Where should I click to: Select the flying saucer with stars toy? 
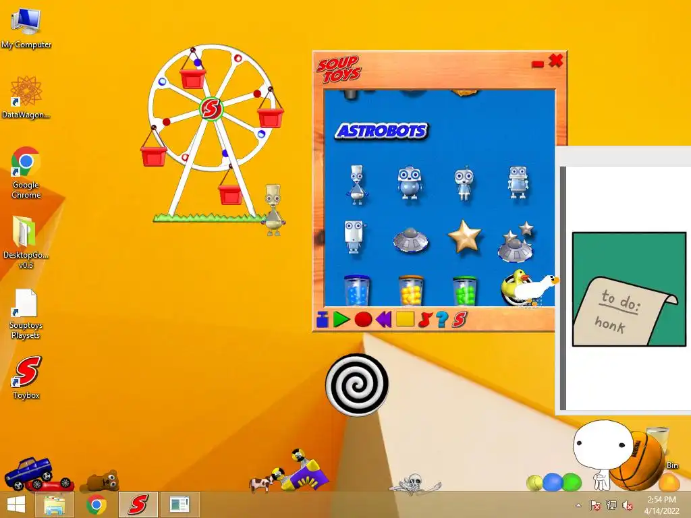516,242
